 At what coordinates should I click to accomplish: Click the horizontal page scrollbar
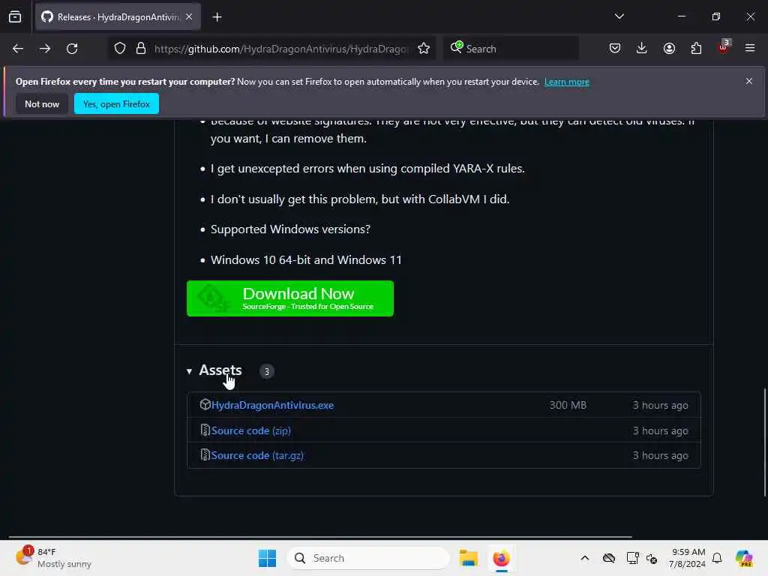[x=320, y=537]
